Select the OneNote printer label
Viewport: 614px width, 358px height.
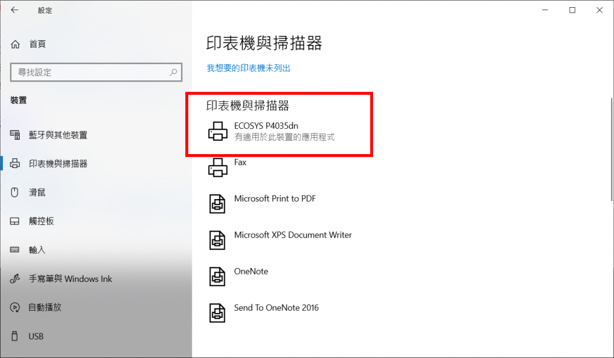tap(251, 272)
